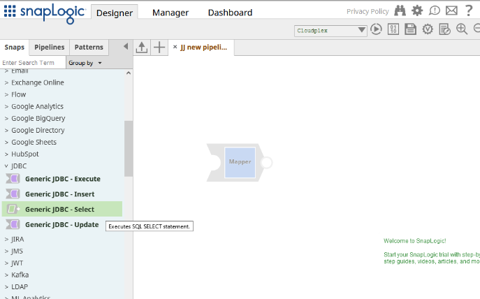Open help question mark icon
The image size is (480, 299).
click(x=469, y=10)
